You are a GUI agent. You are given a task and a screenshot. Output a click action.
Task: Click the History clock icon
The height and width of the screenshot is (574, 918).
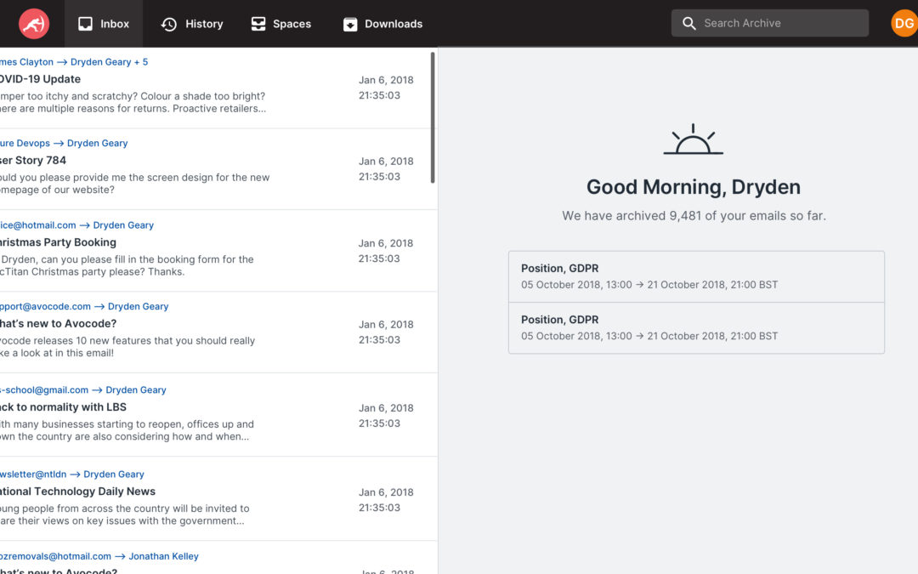click(169, 24)
